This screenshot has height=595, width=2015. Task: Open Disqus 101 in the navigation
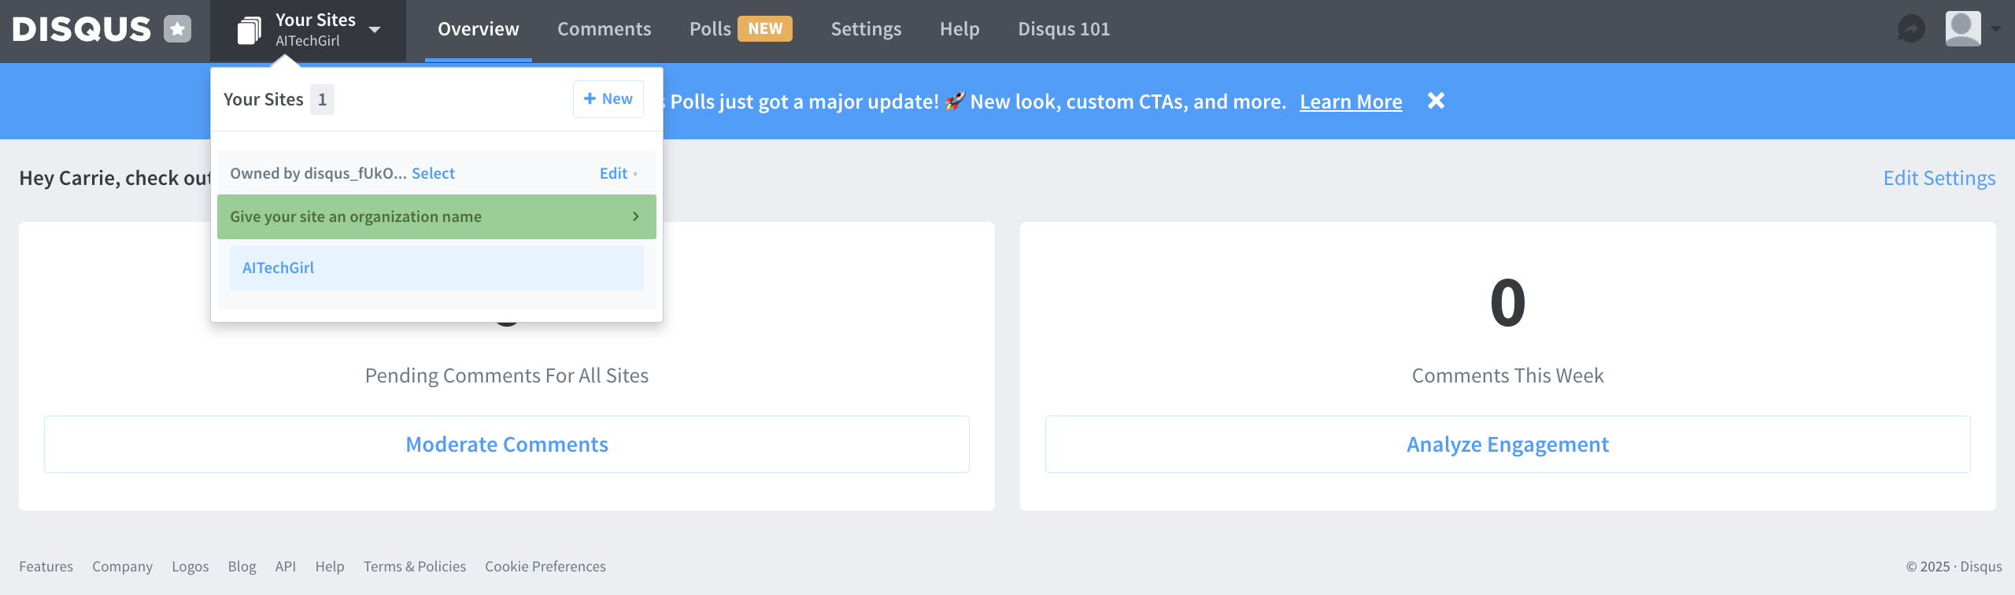pyautogui.click(x=1064, y=29)
